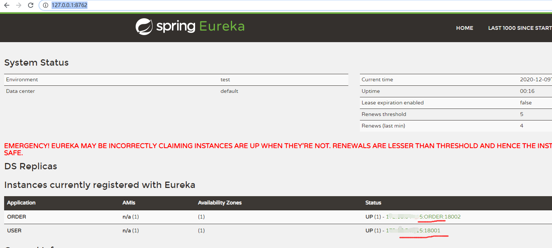The image size is (552, 248).
Task: Click the browser forward arrow
Action: point(19,5)
